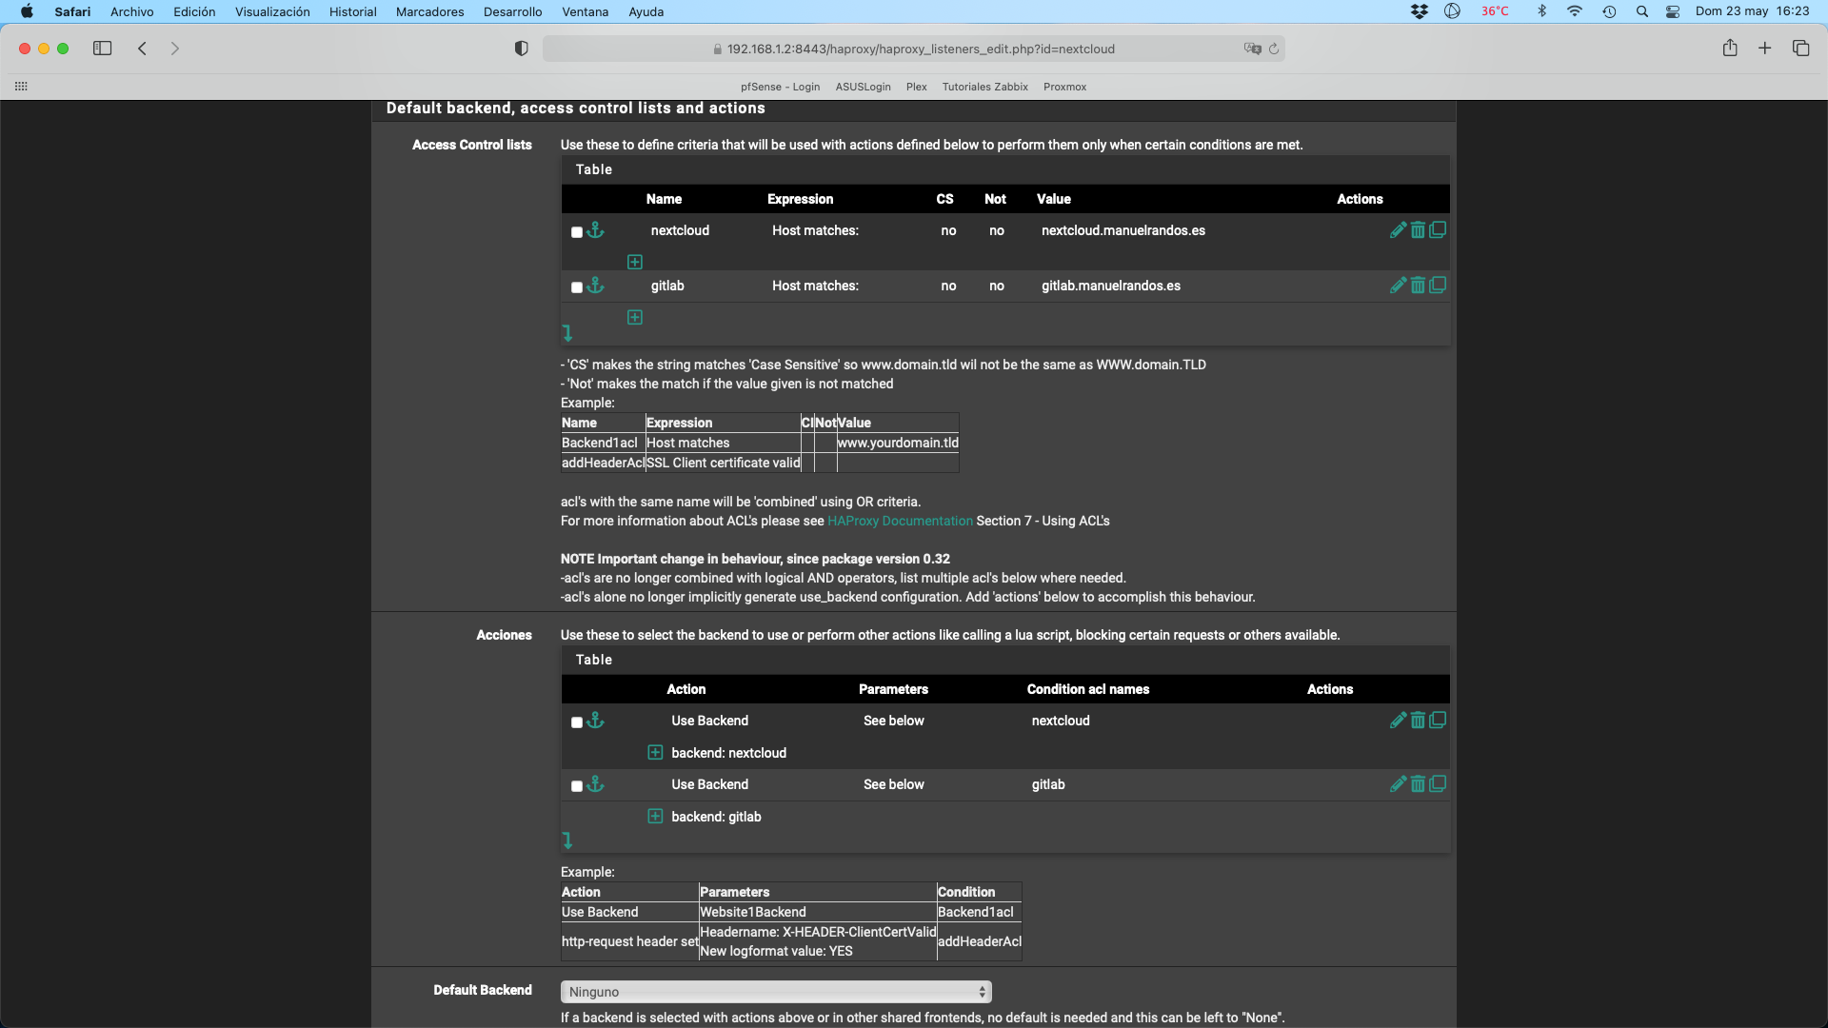Check the Use Backend gitlab action checkbox
1828x1028 pixels.
577,786
